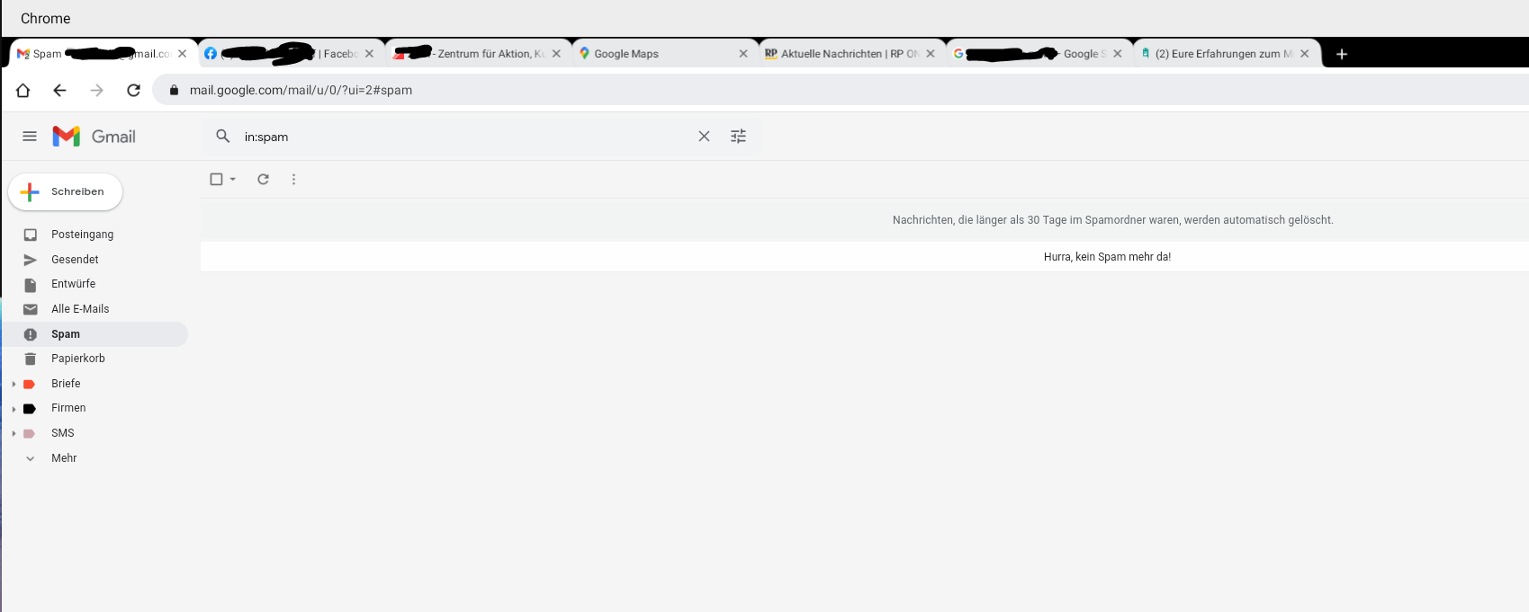Refresh the spam message list
The height and width of the screenshot is (612, 1529).
[263, 180]
